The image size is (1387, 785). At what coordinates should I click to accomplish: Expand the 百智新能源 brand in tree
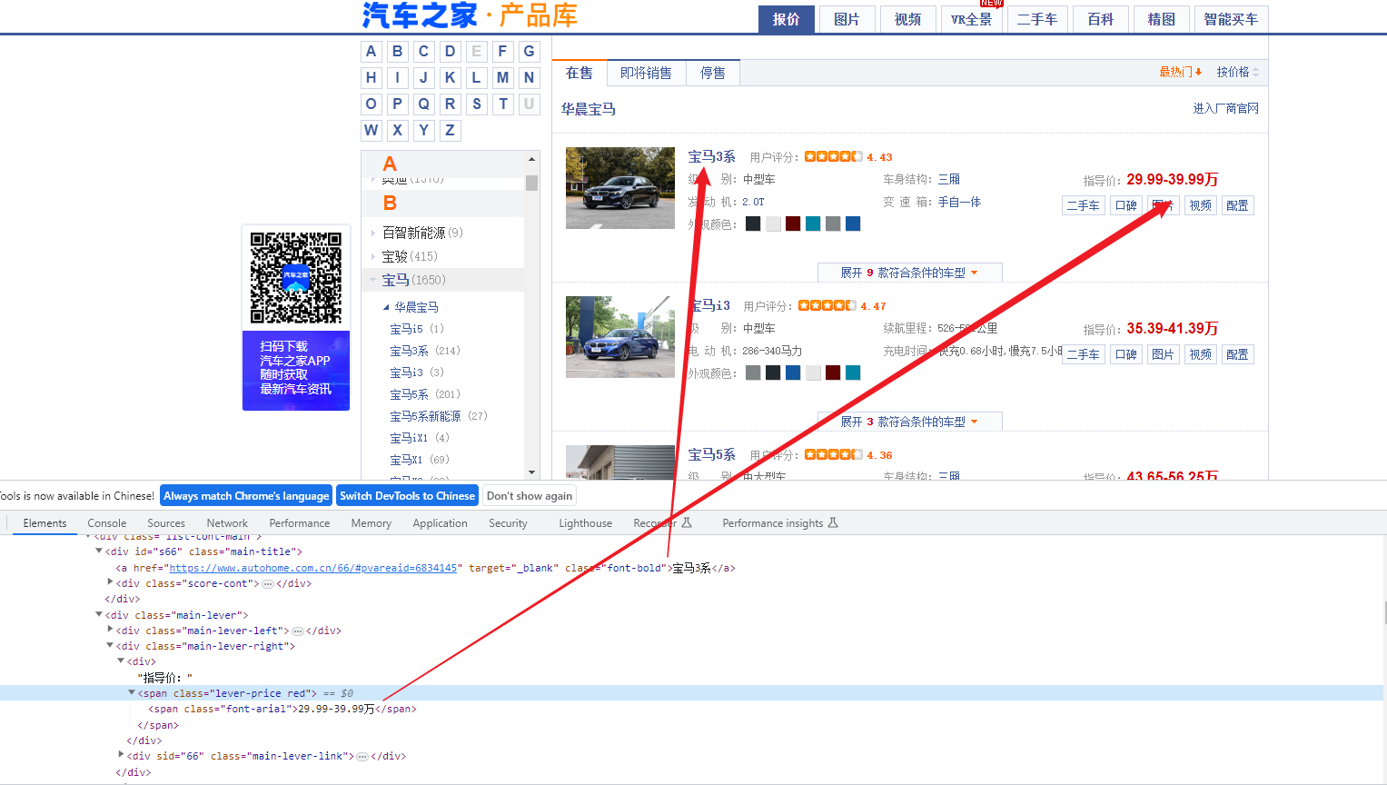(x=372, y=233)
